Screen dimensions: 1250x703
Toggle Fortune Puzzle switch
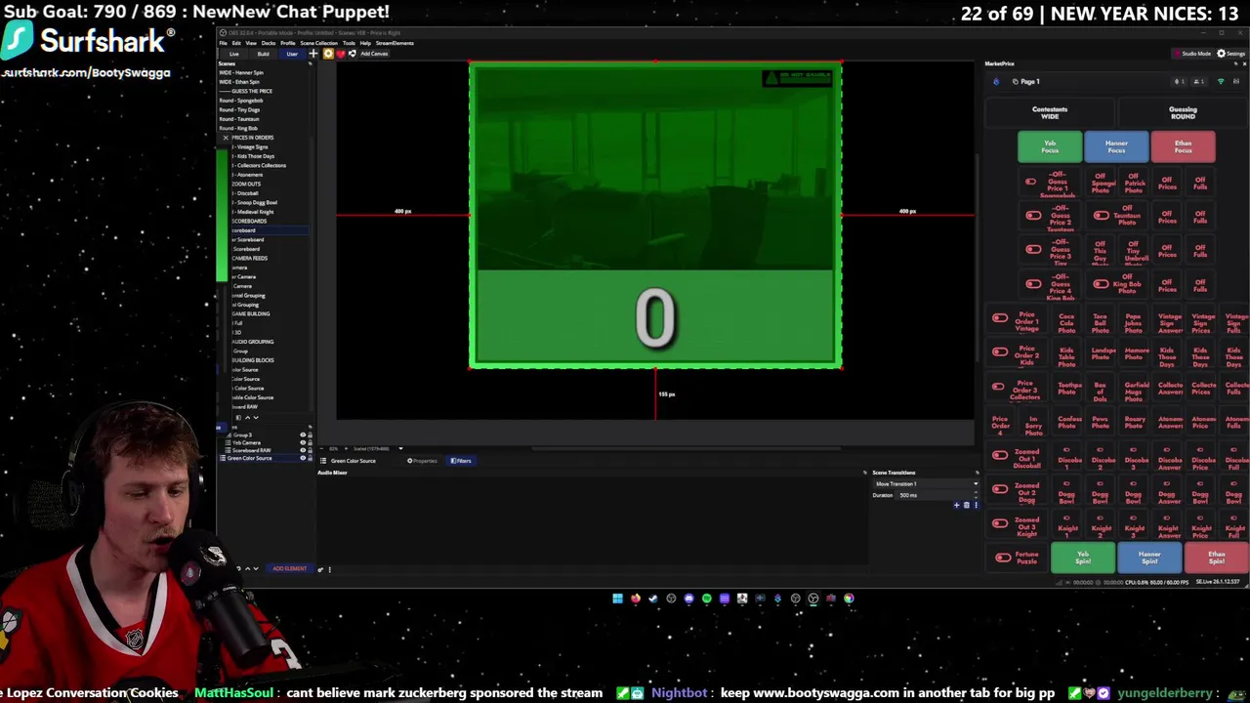pos(1003,558)
